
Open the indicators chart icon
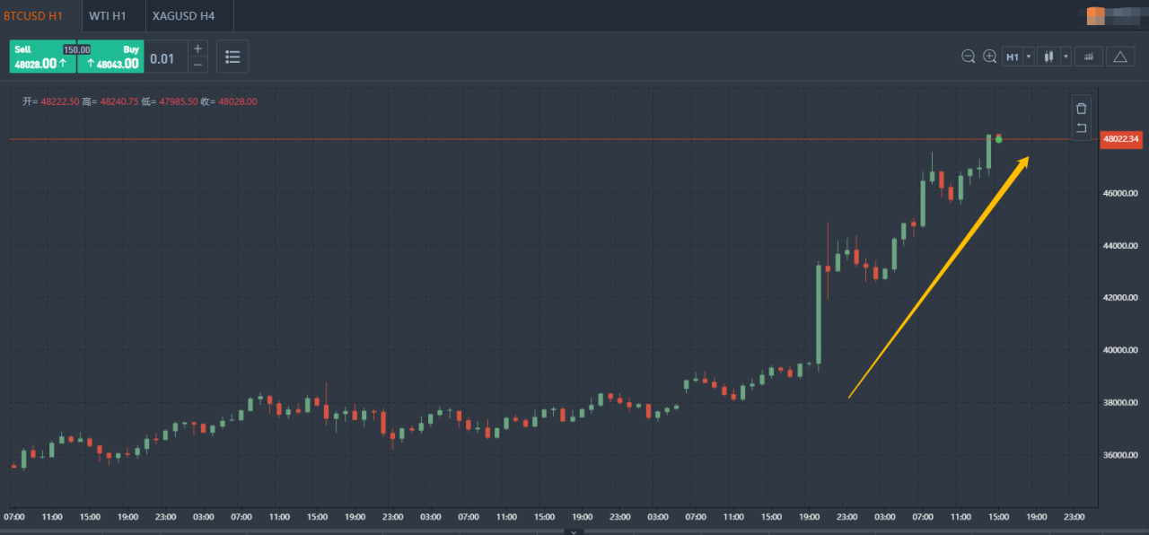click(1089, 57)
